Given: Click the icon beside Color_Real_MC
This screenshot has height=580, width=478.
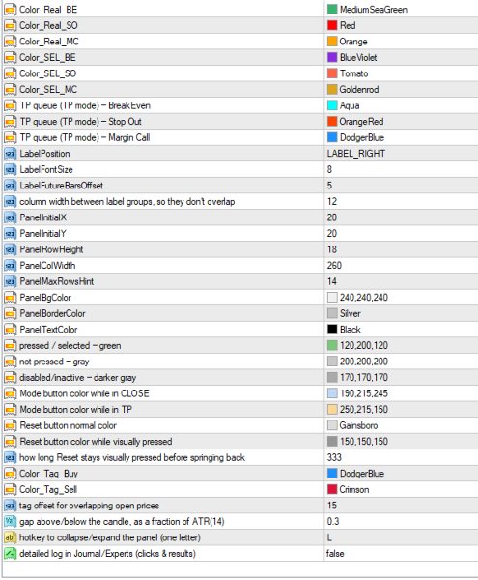Looking at the screenshot, I should (x=11, y=42).
